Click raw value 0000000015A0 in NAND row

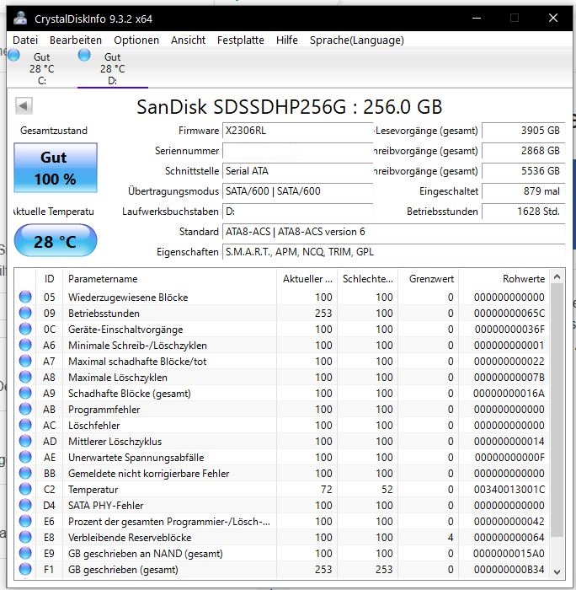click(x=509, y=553)
